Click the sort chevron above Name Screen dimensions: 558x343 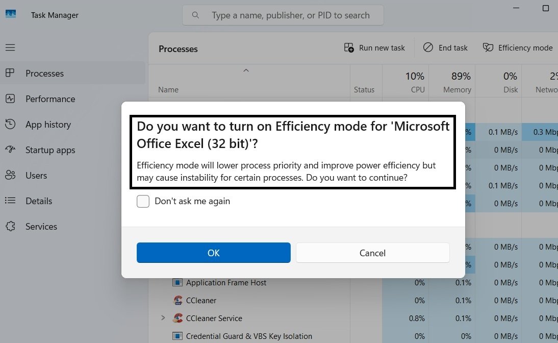coord(246,70)
